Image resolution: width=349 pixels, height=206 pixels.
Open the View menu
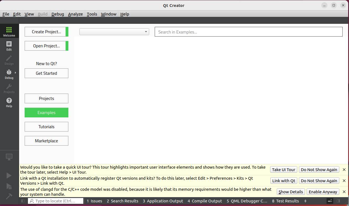click(x=29, y=14)
